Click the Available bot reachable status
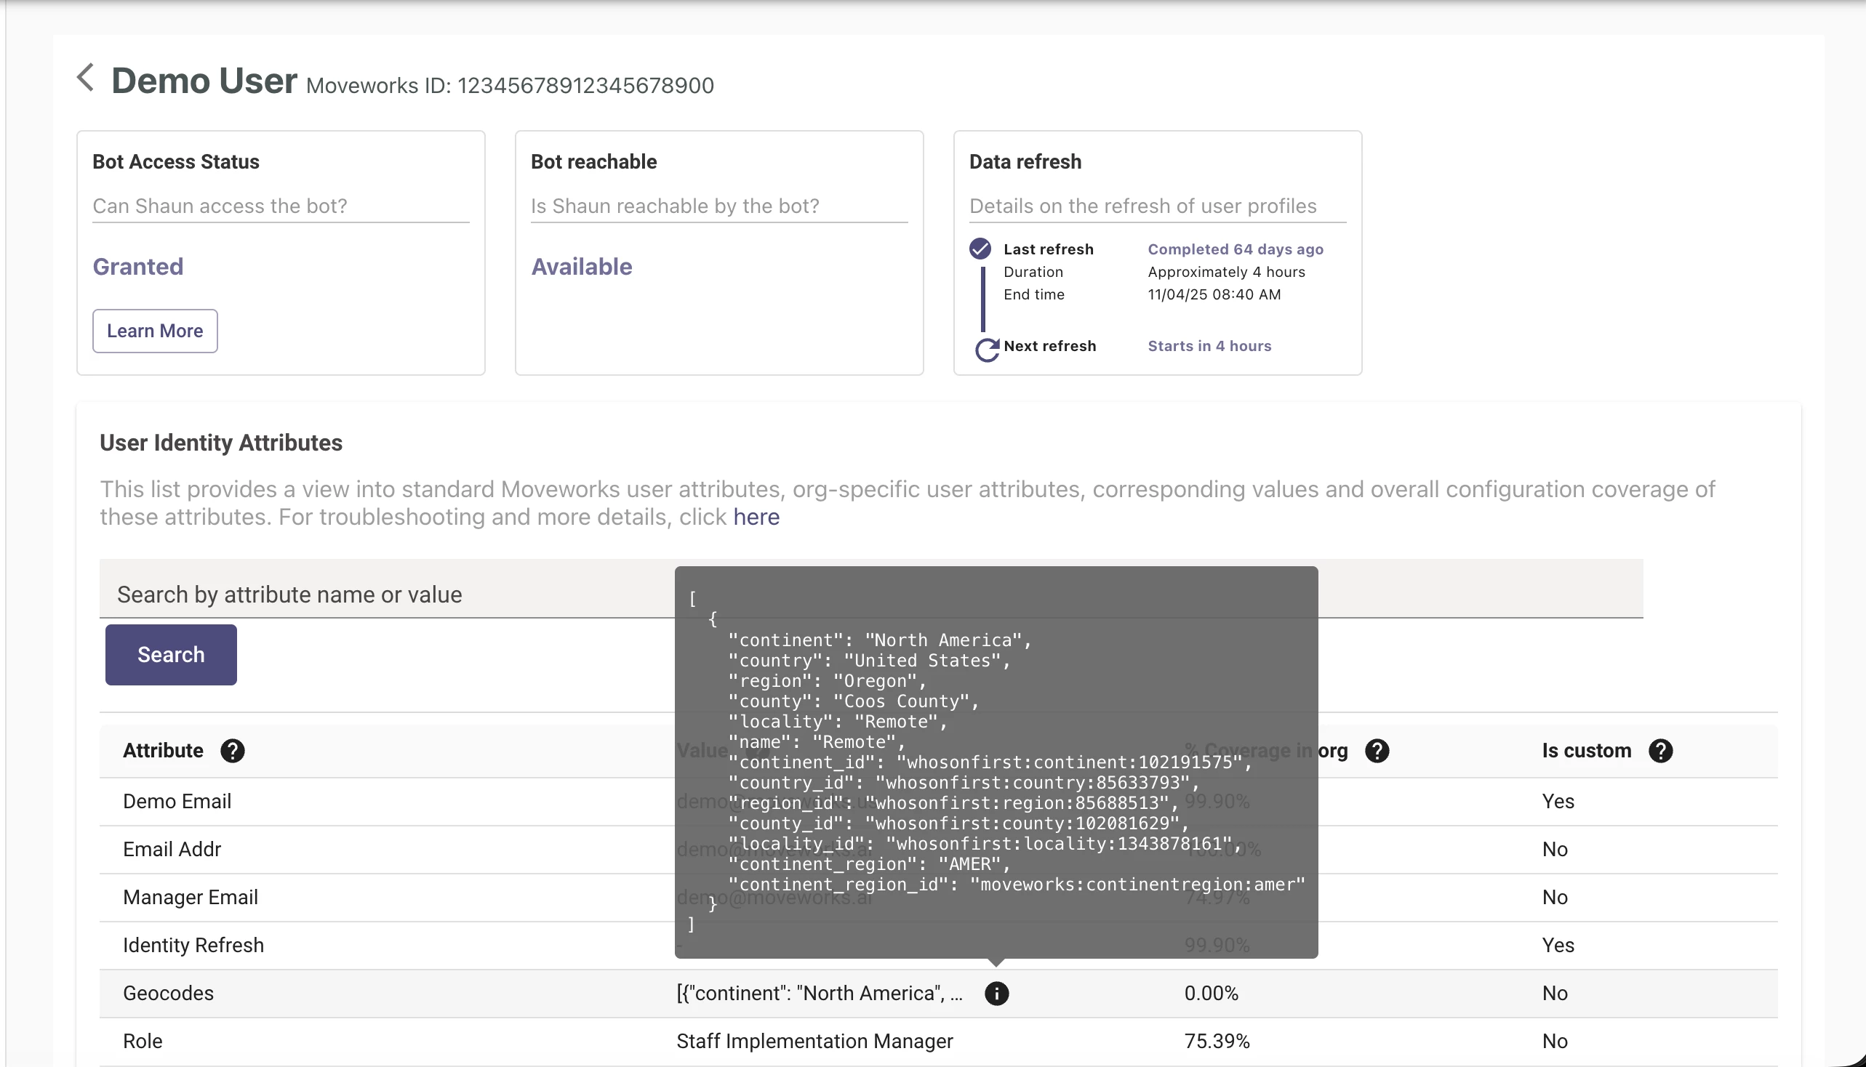 coord(581,267)
